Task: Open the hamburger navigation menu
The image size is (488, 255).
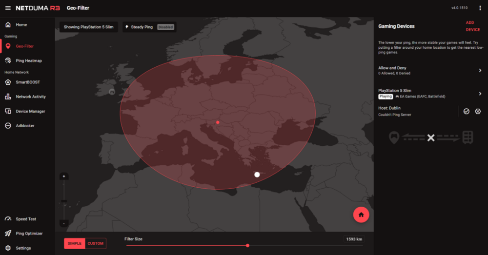Action: point(8,8)
